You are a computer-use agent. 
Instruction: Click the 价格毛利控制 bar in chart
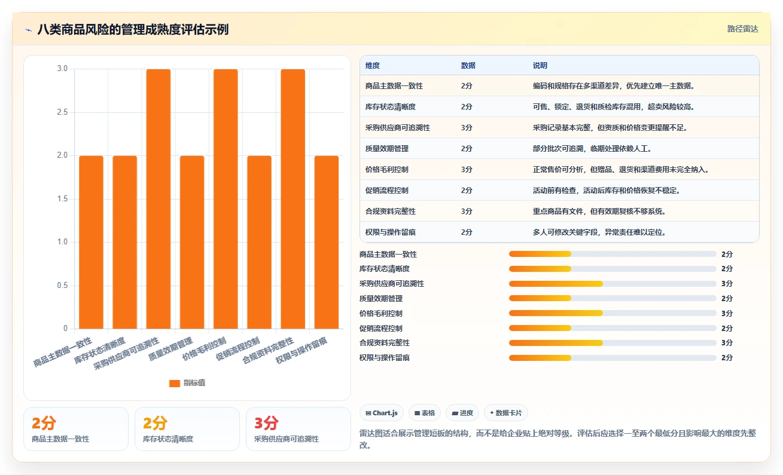pyautogui.click(x=226, y=199)
